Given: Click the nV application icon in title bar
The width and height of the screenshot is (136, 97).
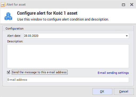Looking at the screenshot, I should click(3, 5).
